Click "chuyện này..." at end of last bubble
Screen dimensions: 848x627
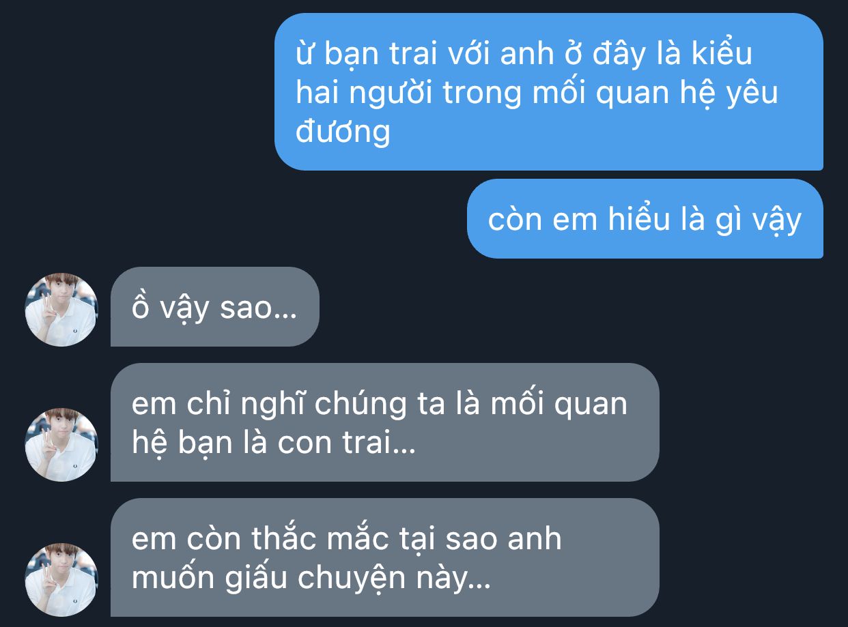(x=391, y=579)
